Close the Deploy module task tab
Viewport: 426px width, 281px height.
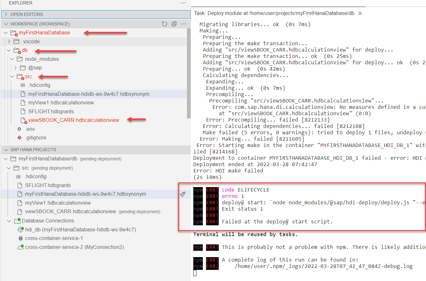pos(360,13)
